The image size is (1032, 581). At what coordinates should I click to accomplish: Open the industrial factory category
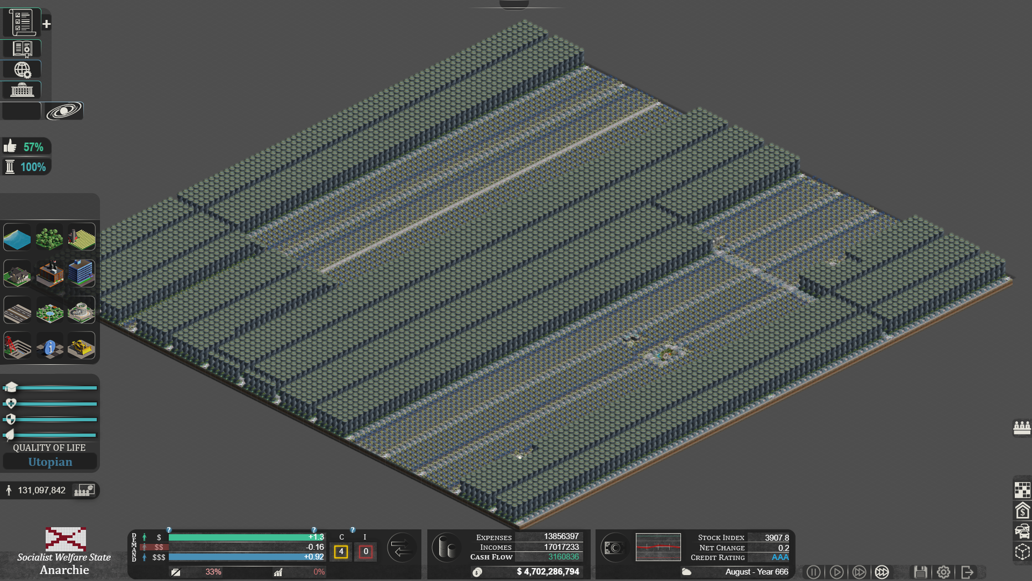[49, 274]
